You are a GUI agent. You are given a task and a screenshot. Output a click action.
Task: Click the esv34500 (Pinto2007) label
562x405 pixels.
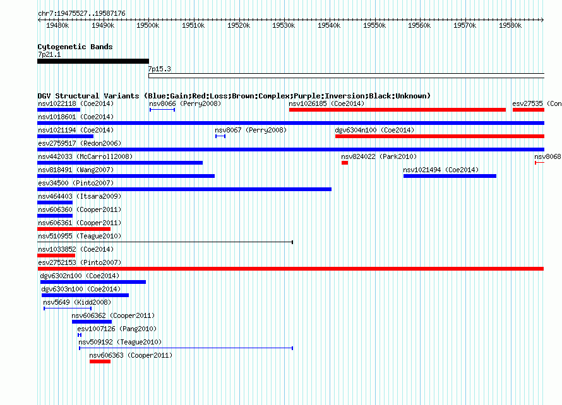pos(76,183)
